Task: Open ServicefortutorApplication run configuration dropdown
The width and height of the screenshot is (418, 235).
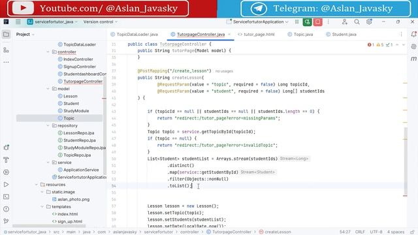Action: point(257,22)
